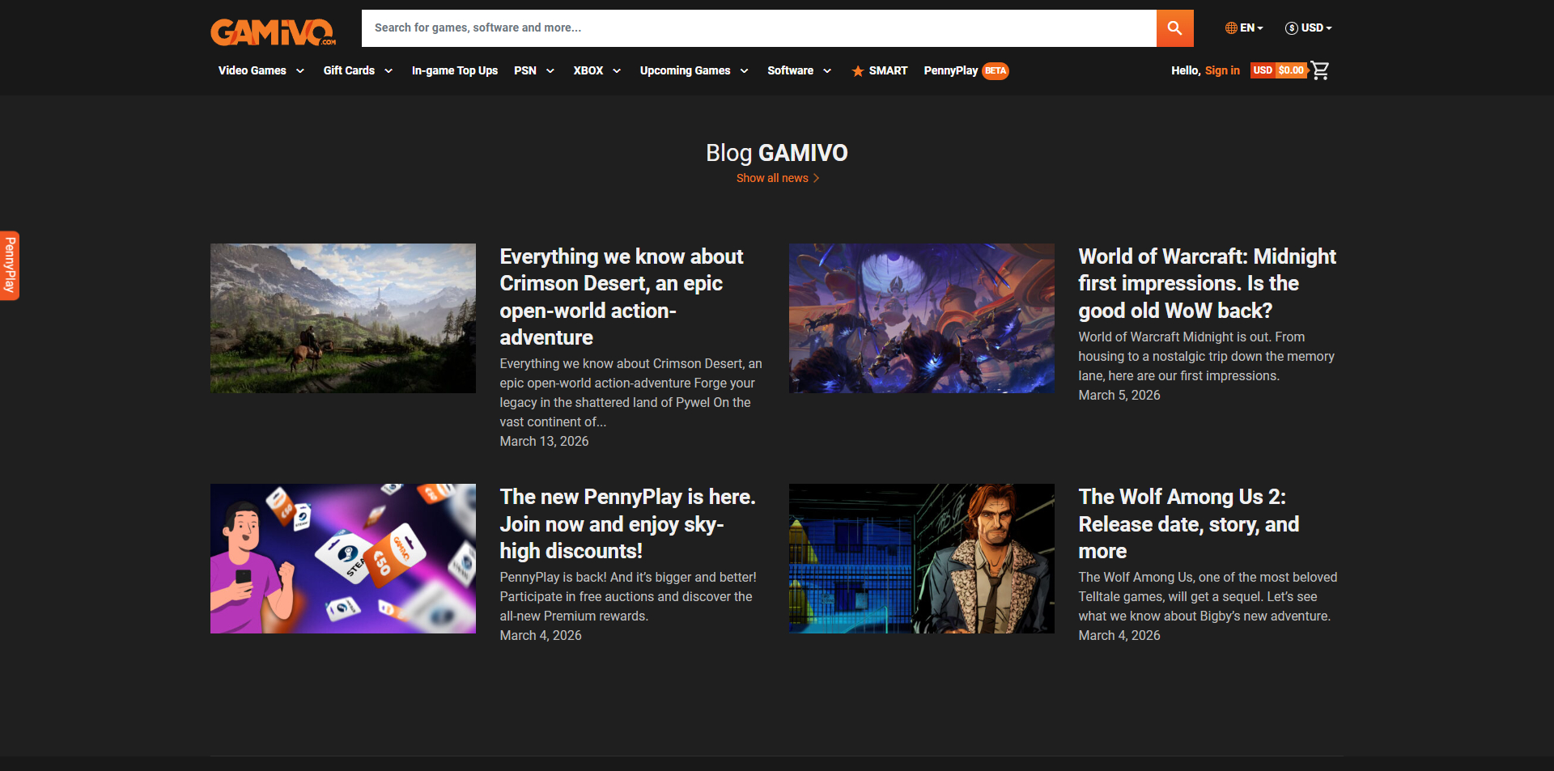The width and height of the screenshot is (1554, 771).
Task: Click the Sign in link
Action: (1222, 71)
